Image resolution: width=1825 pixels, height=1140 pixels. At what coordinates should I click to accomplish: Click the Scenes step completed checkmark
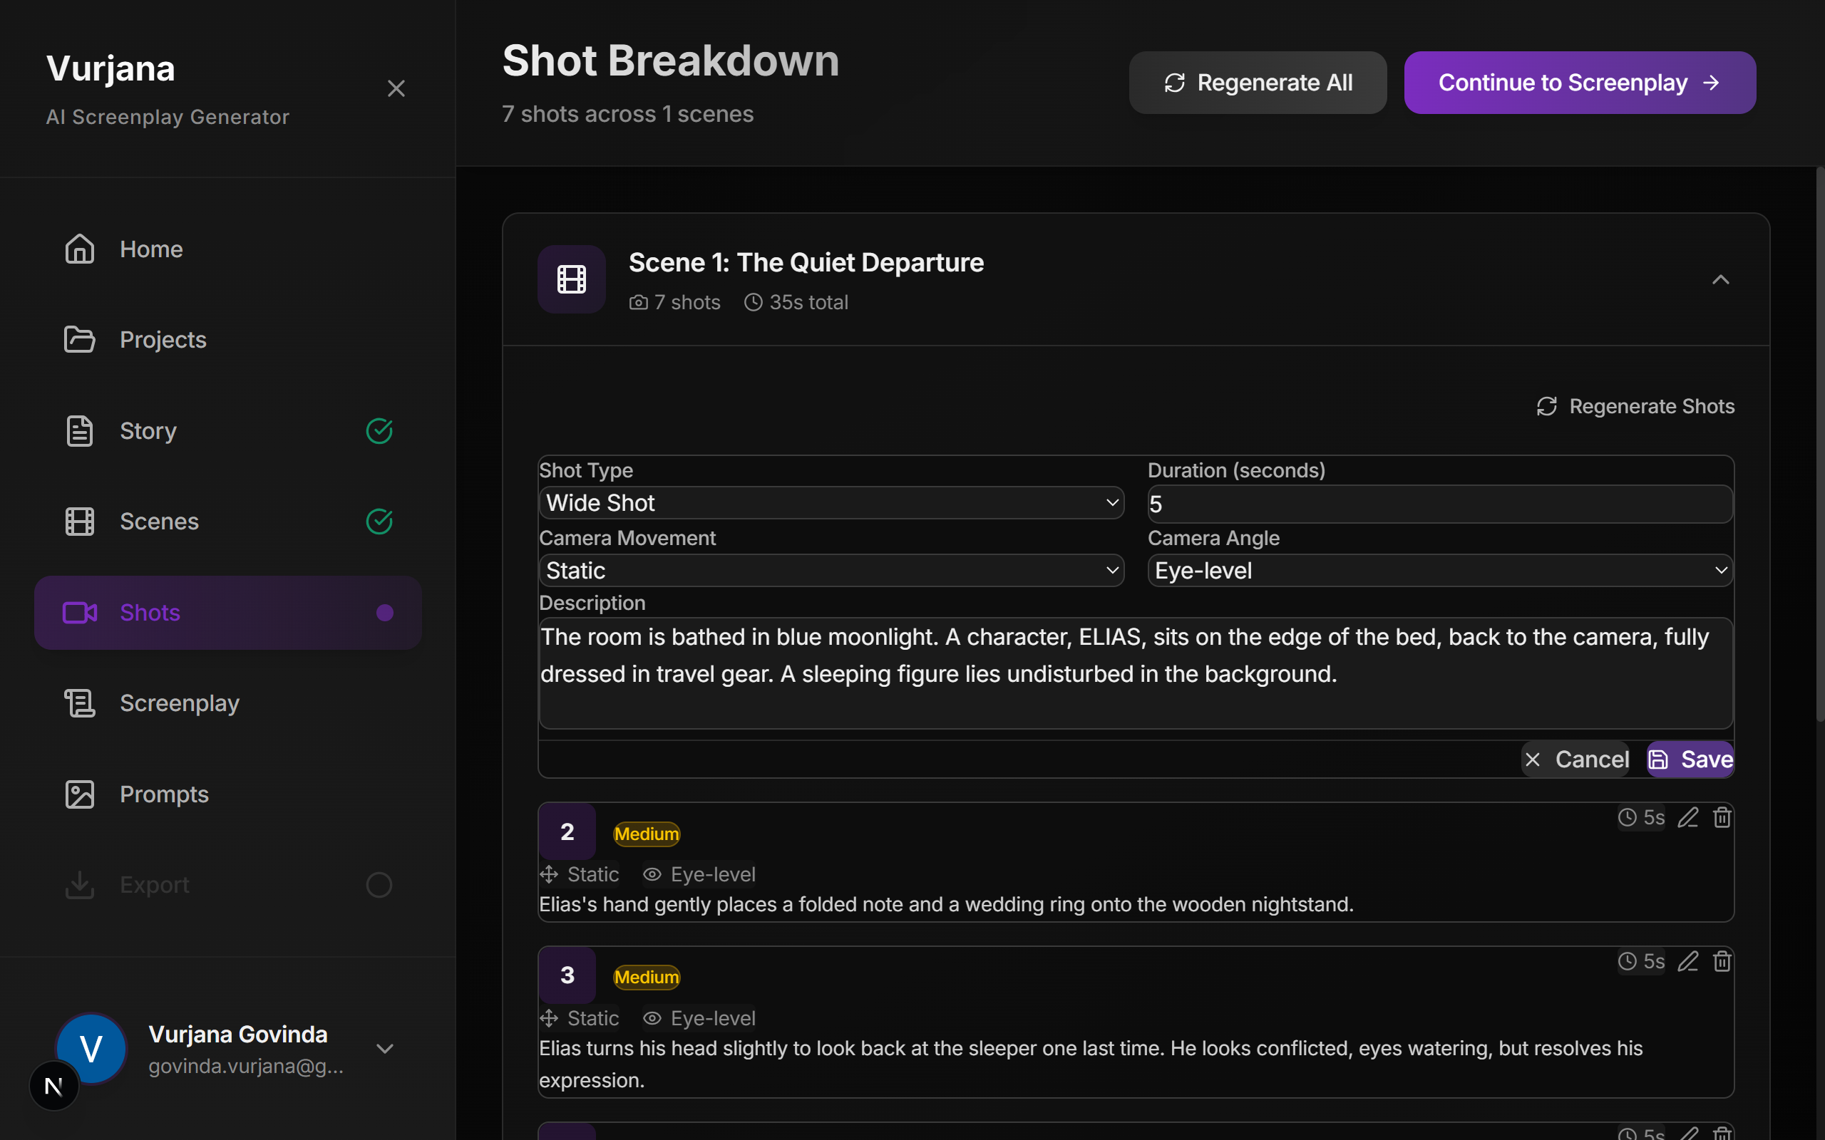pos(379,521)
